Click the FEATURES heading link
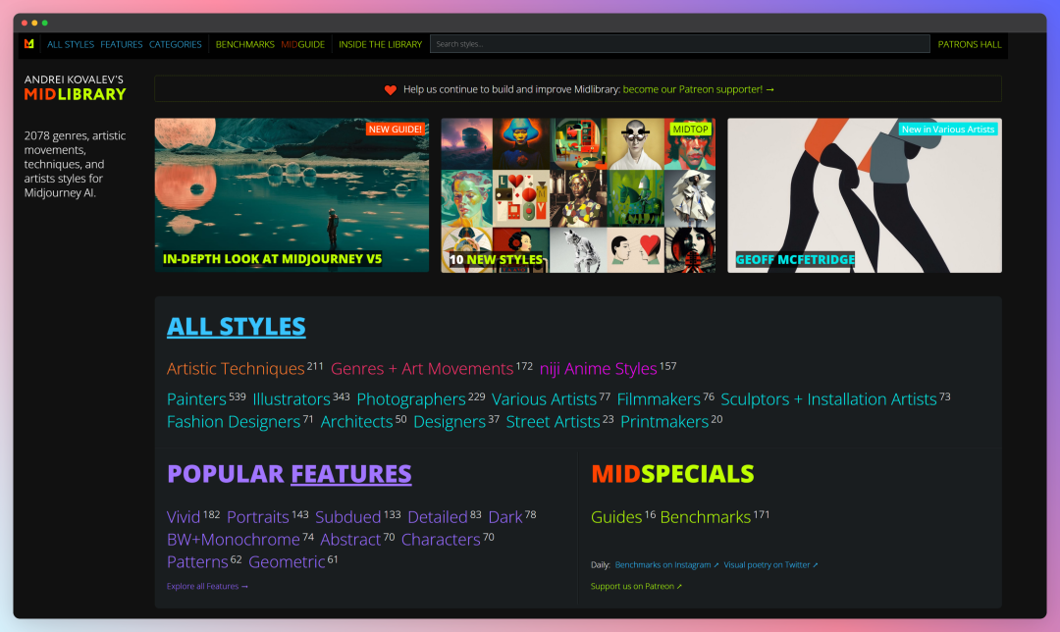The width and height of the screenshot is (1060, 632). (x=350, y=474)
